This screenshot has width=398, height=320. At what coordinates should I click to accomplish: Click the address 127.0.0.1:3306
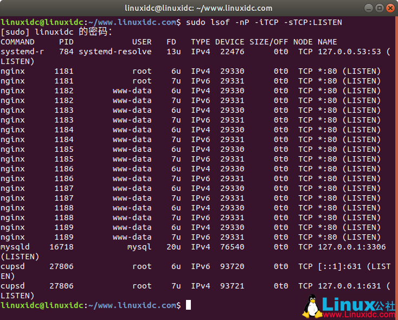[351, 247]
